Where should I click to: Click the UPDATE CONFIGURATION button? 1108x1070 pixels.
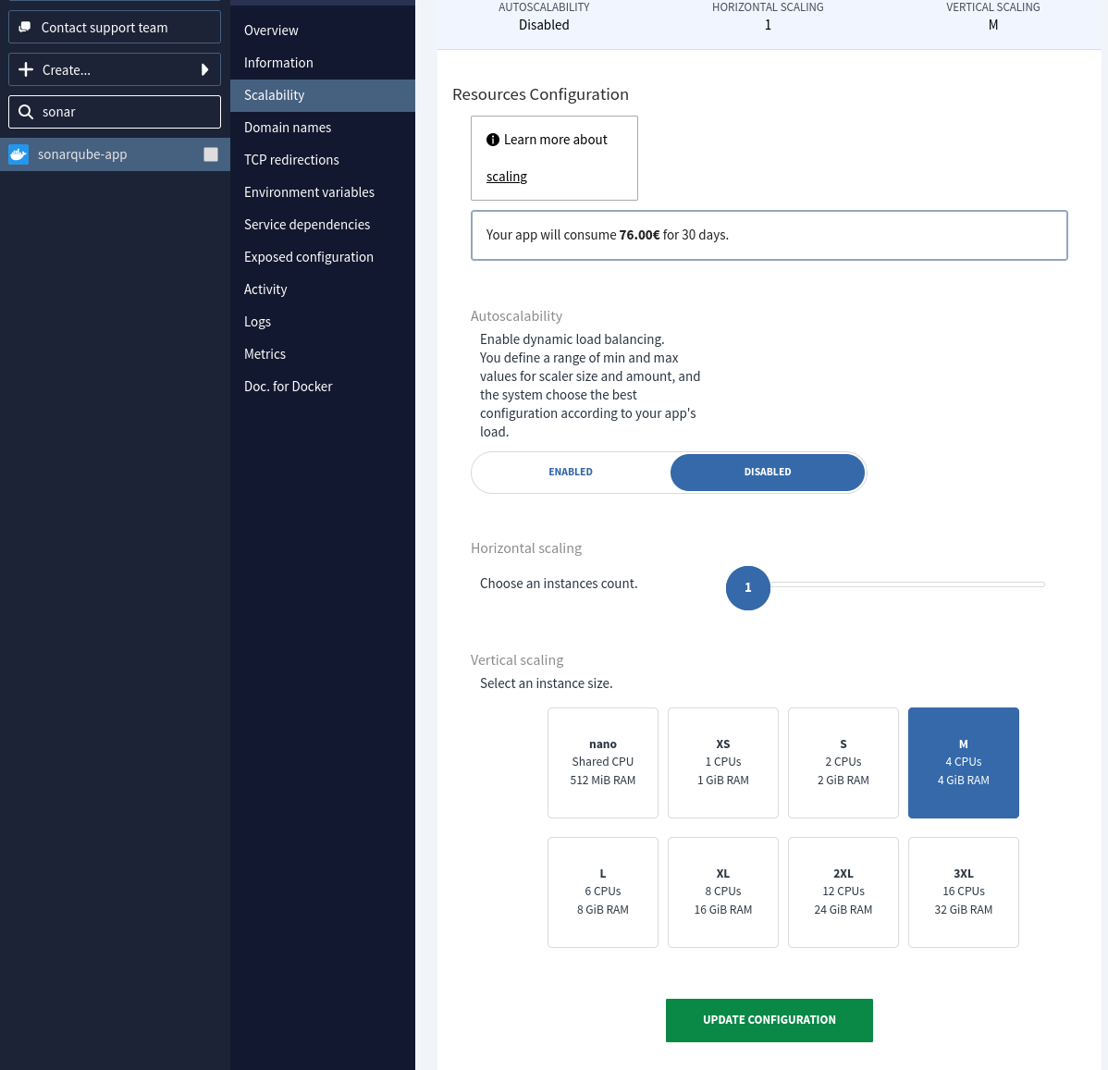point(769,1019)
